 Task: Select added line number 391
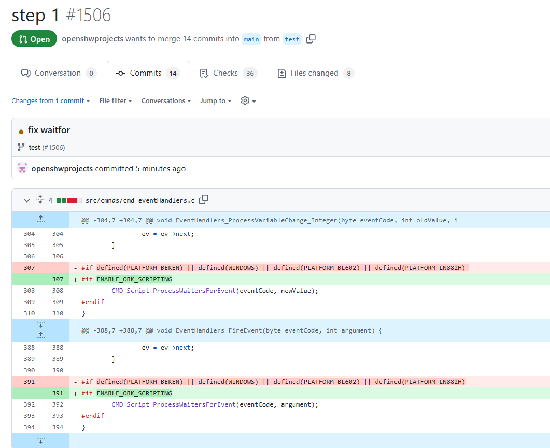58,393
